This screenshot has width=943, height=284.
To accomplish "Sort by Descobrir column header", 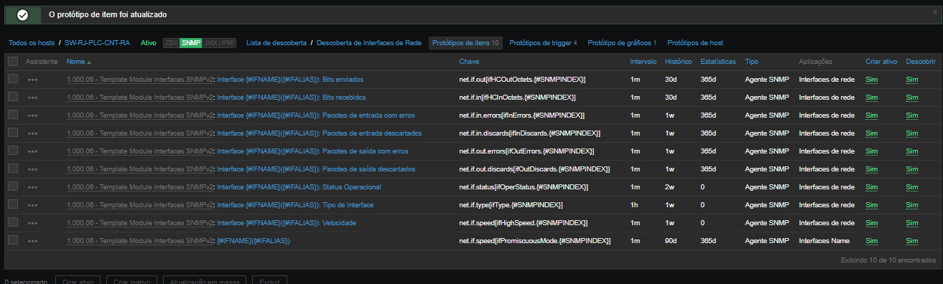I will click(x=921, y=62).
